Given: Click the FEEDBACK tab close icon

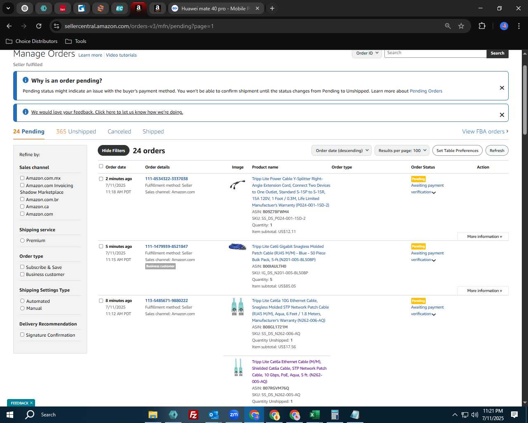Looking at the screenshot, I should [31, 403].
